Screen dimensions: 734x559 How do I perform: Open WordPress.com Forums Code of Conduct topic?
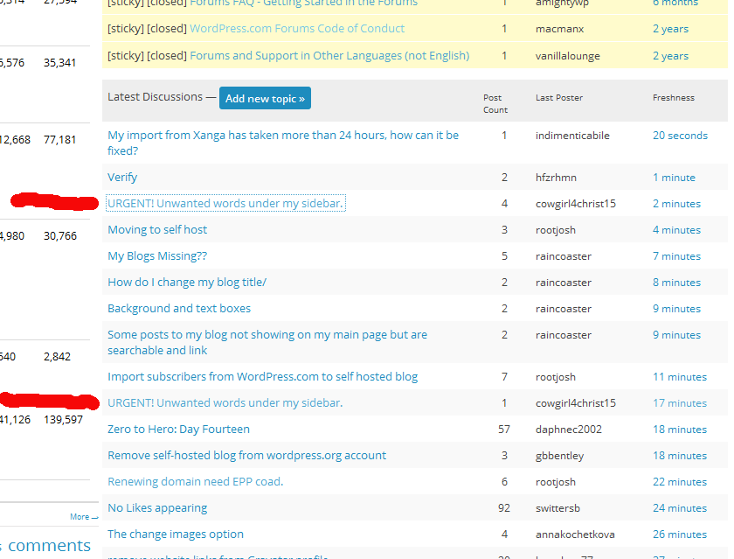coord(297,29)
